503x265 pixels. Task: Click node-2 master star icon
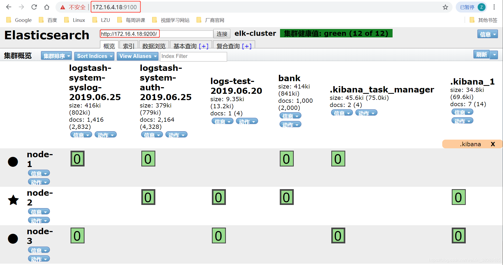(13, 200)
